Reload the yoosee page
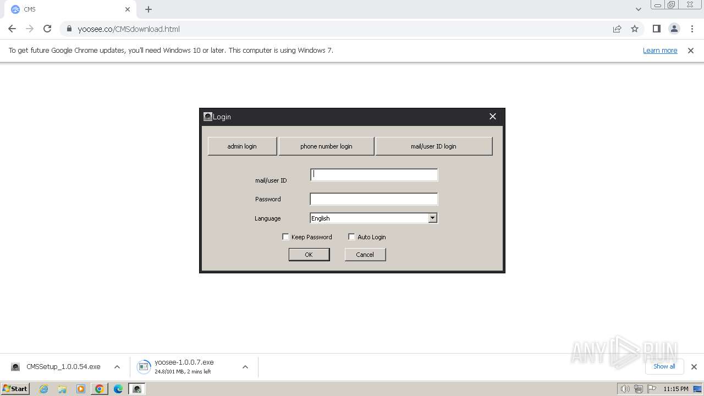 47,29
